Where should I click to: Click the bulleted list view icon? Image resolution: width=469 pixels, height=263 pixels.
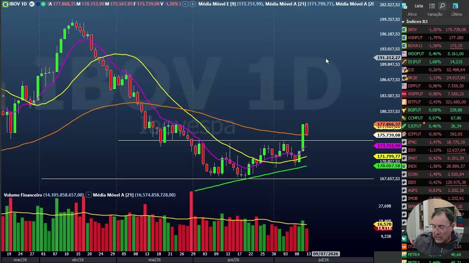point(432,6)
